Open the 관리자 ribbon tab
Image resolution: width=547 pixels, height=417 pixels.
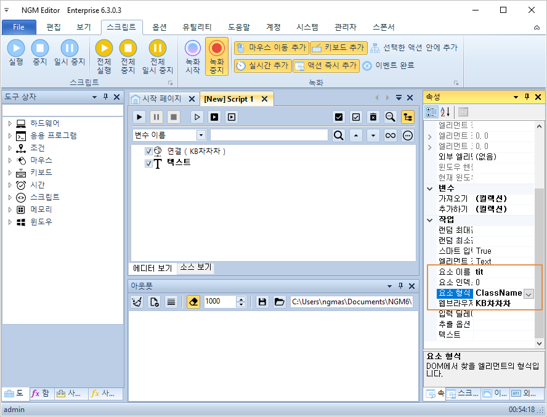coord(346,27)
